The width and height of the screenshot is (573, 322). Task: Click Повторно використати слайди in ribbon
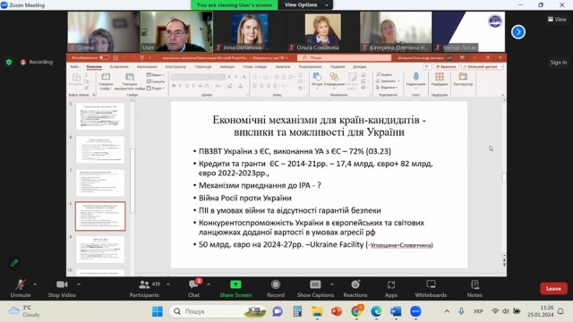[x=129, y=81]
